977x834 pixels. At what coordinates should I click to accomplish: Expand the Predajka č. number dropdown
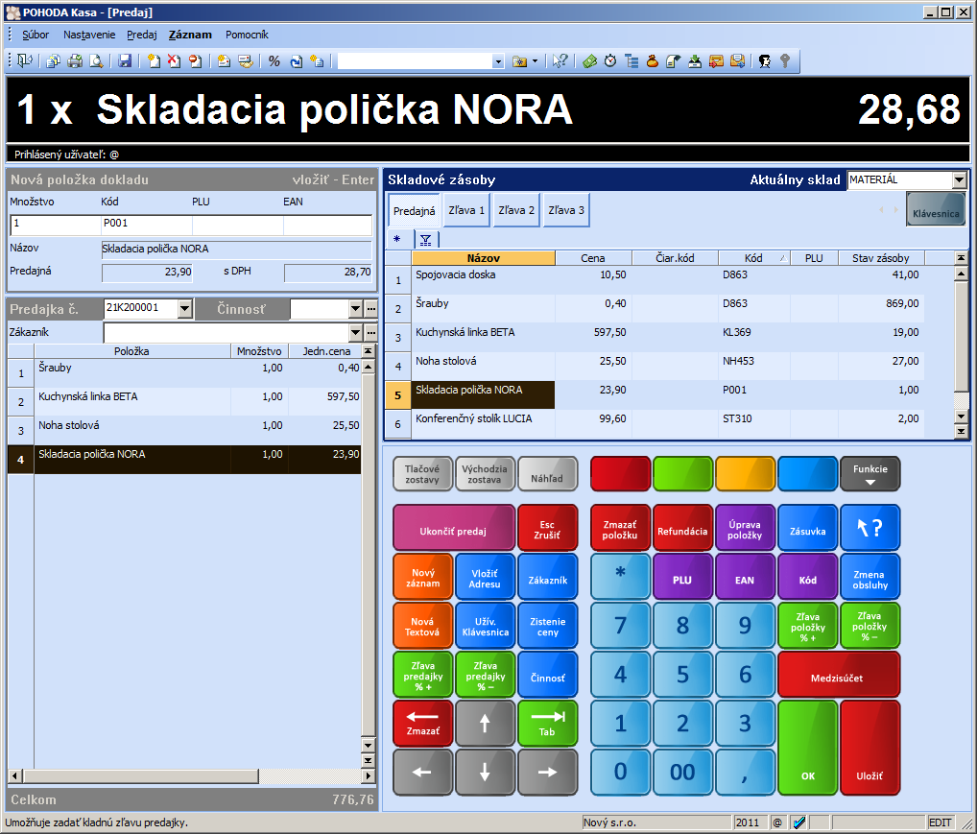(184, 308)
